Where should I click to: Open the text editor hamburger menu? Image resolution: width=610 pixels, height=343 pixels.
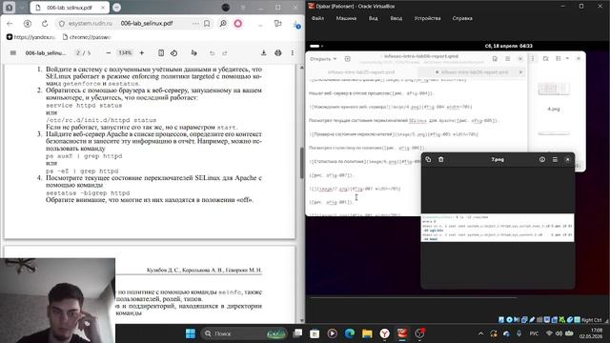pyautogui.click(x=507, y=59)
